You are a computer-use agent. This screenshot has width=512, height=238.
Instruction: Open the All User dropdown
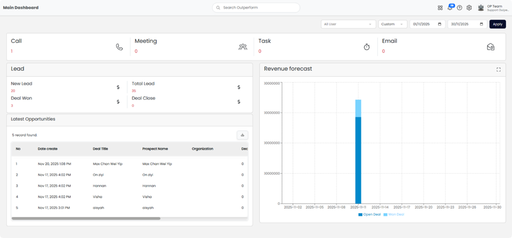pyautogui.click(x=349, y=24)
